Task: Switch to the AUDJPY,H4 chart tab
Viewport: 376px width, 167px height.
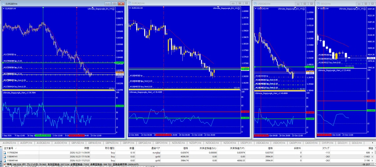Action: (x=26, y=143)
